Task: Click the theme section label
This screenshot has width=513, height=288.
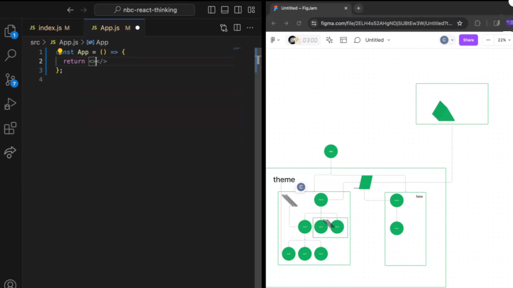Action: tap(284, 179)
